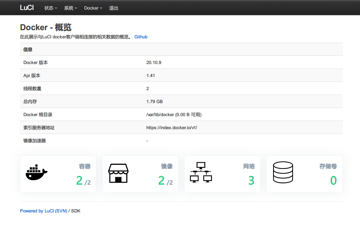
Task: Click the network computers icon
Action: [x=201, y=172]
